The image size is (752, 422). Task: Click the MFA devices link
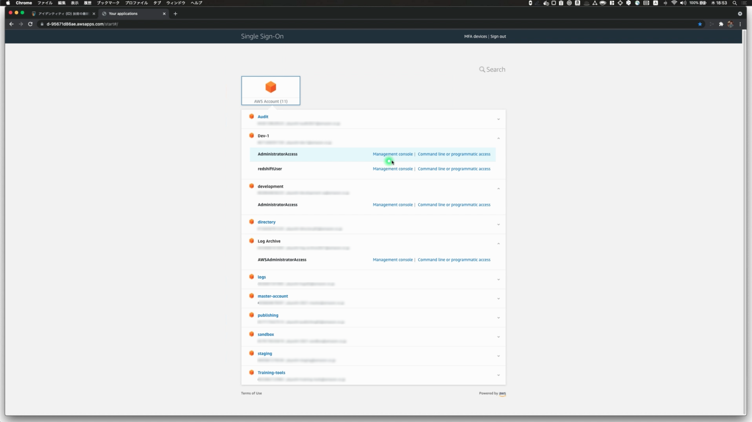coord(475,36)
